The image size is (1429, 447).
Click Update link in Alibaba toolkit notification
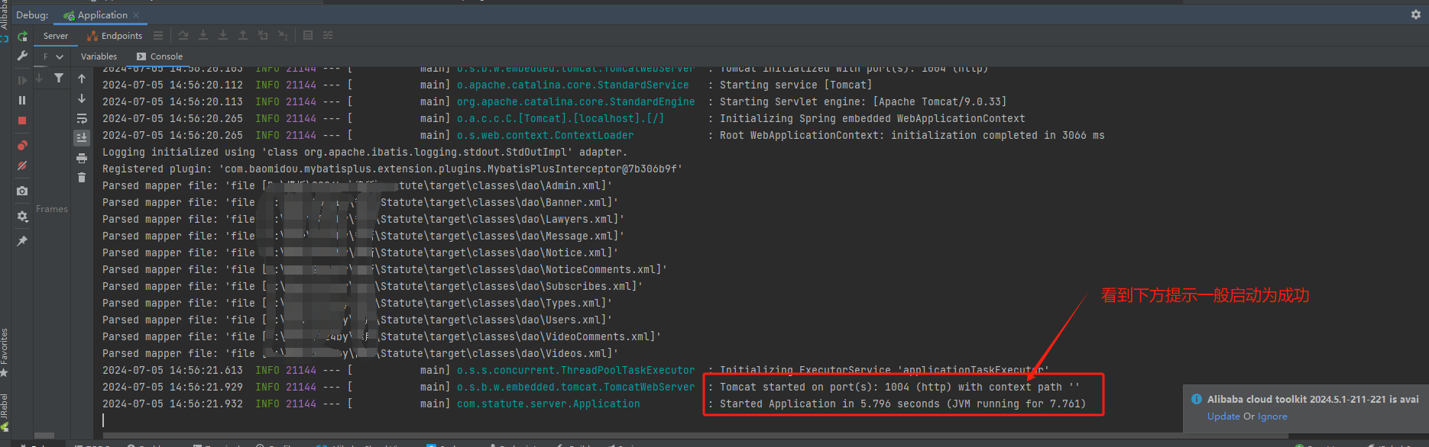(x=1223, y=416)
